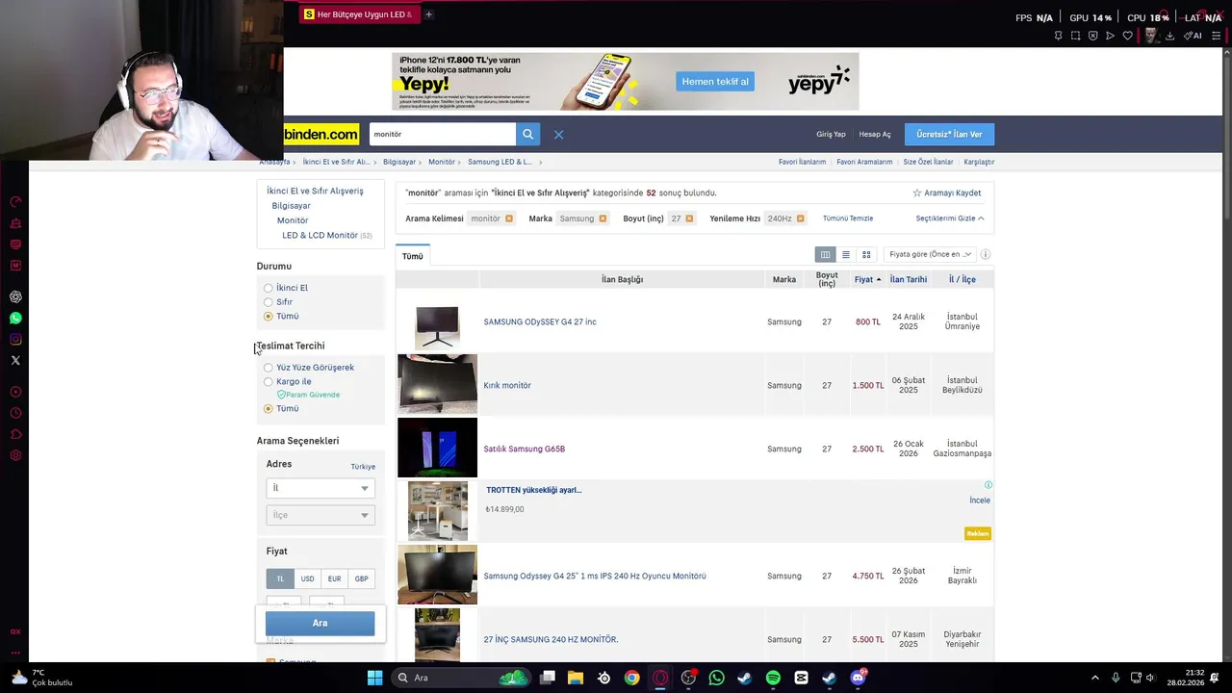Select the GBP currency tab
The image size is (1232, 693).
[x=361, y=578]
